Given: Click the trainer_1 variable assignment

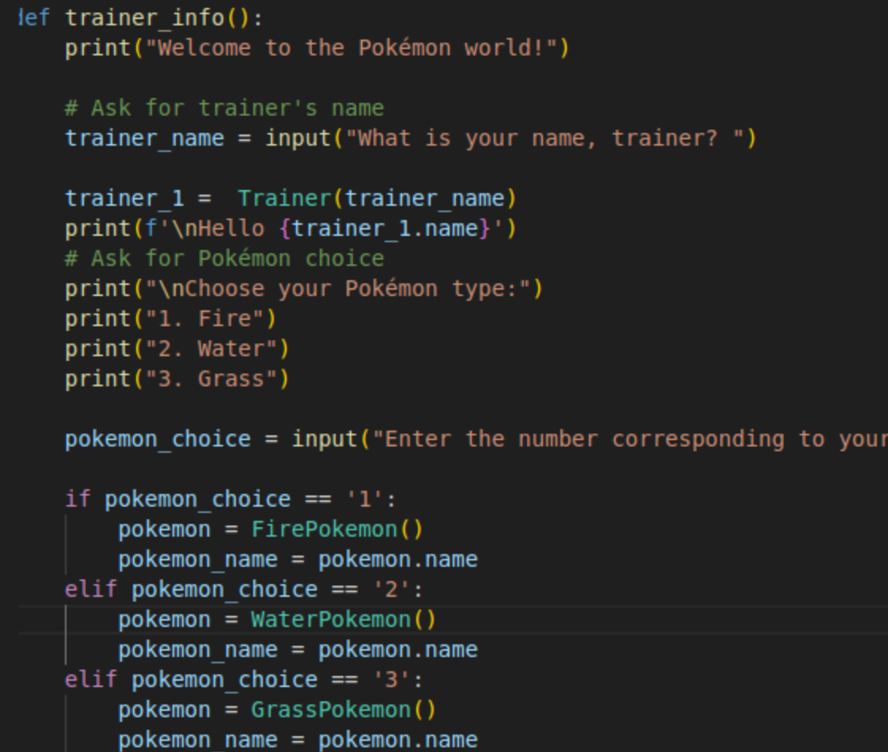Looking at the screenshot, I should (124, 198).
